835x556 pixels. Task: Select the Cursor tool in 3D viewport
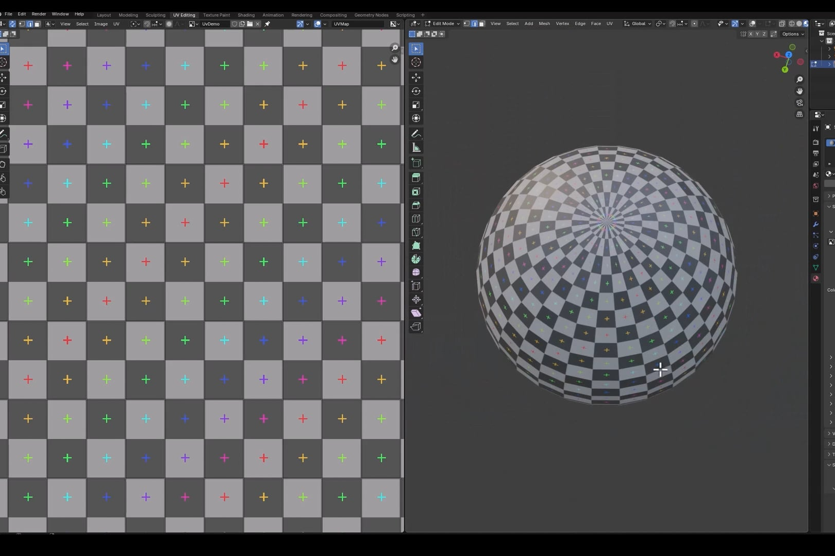(416, 62)
